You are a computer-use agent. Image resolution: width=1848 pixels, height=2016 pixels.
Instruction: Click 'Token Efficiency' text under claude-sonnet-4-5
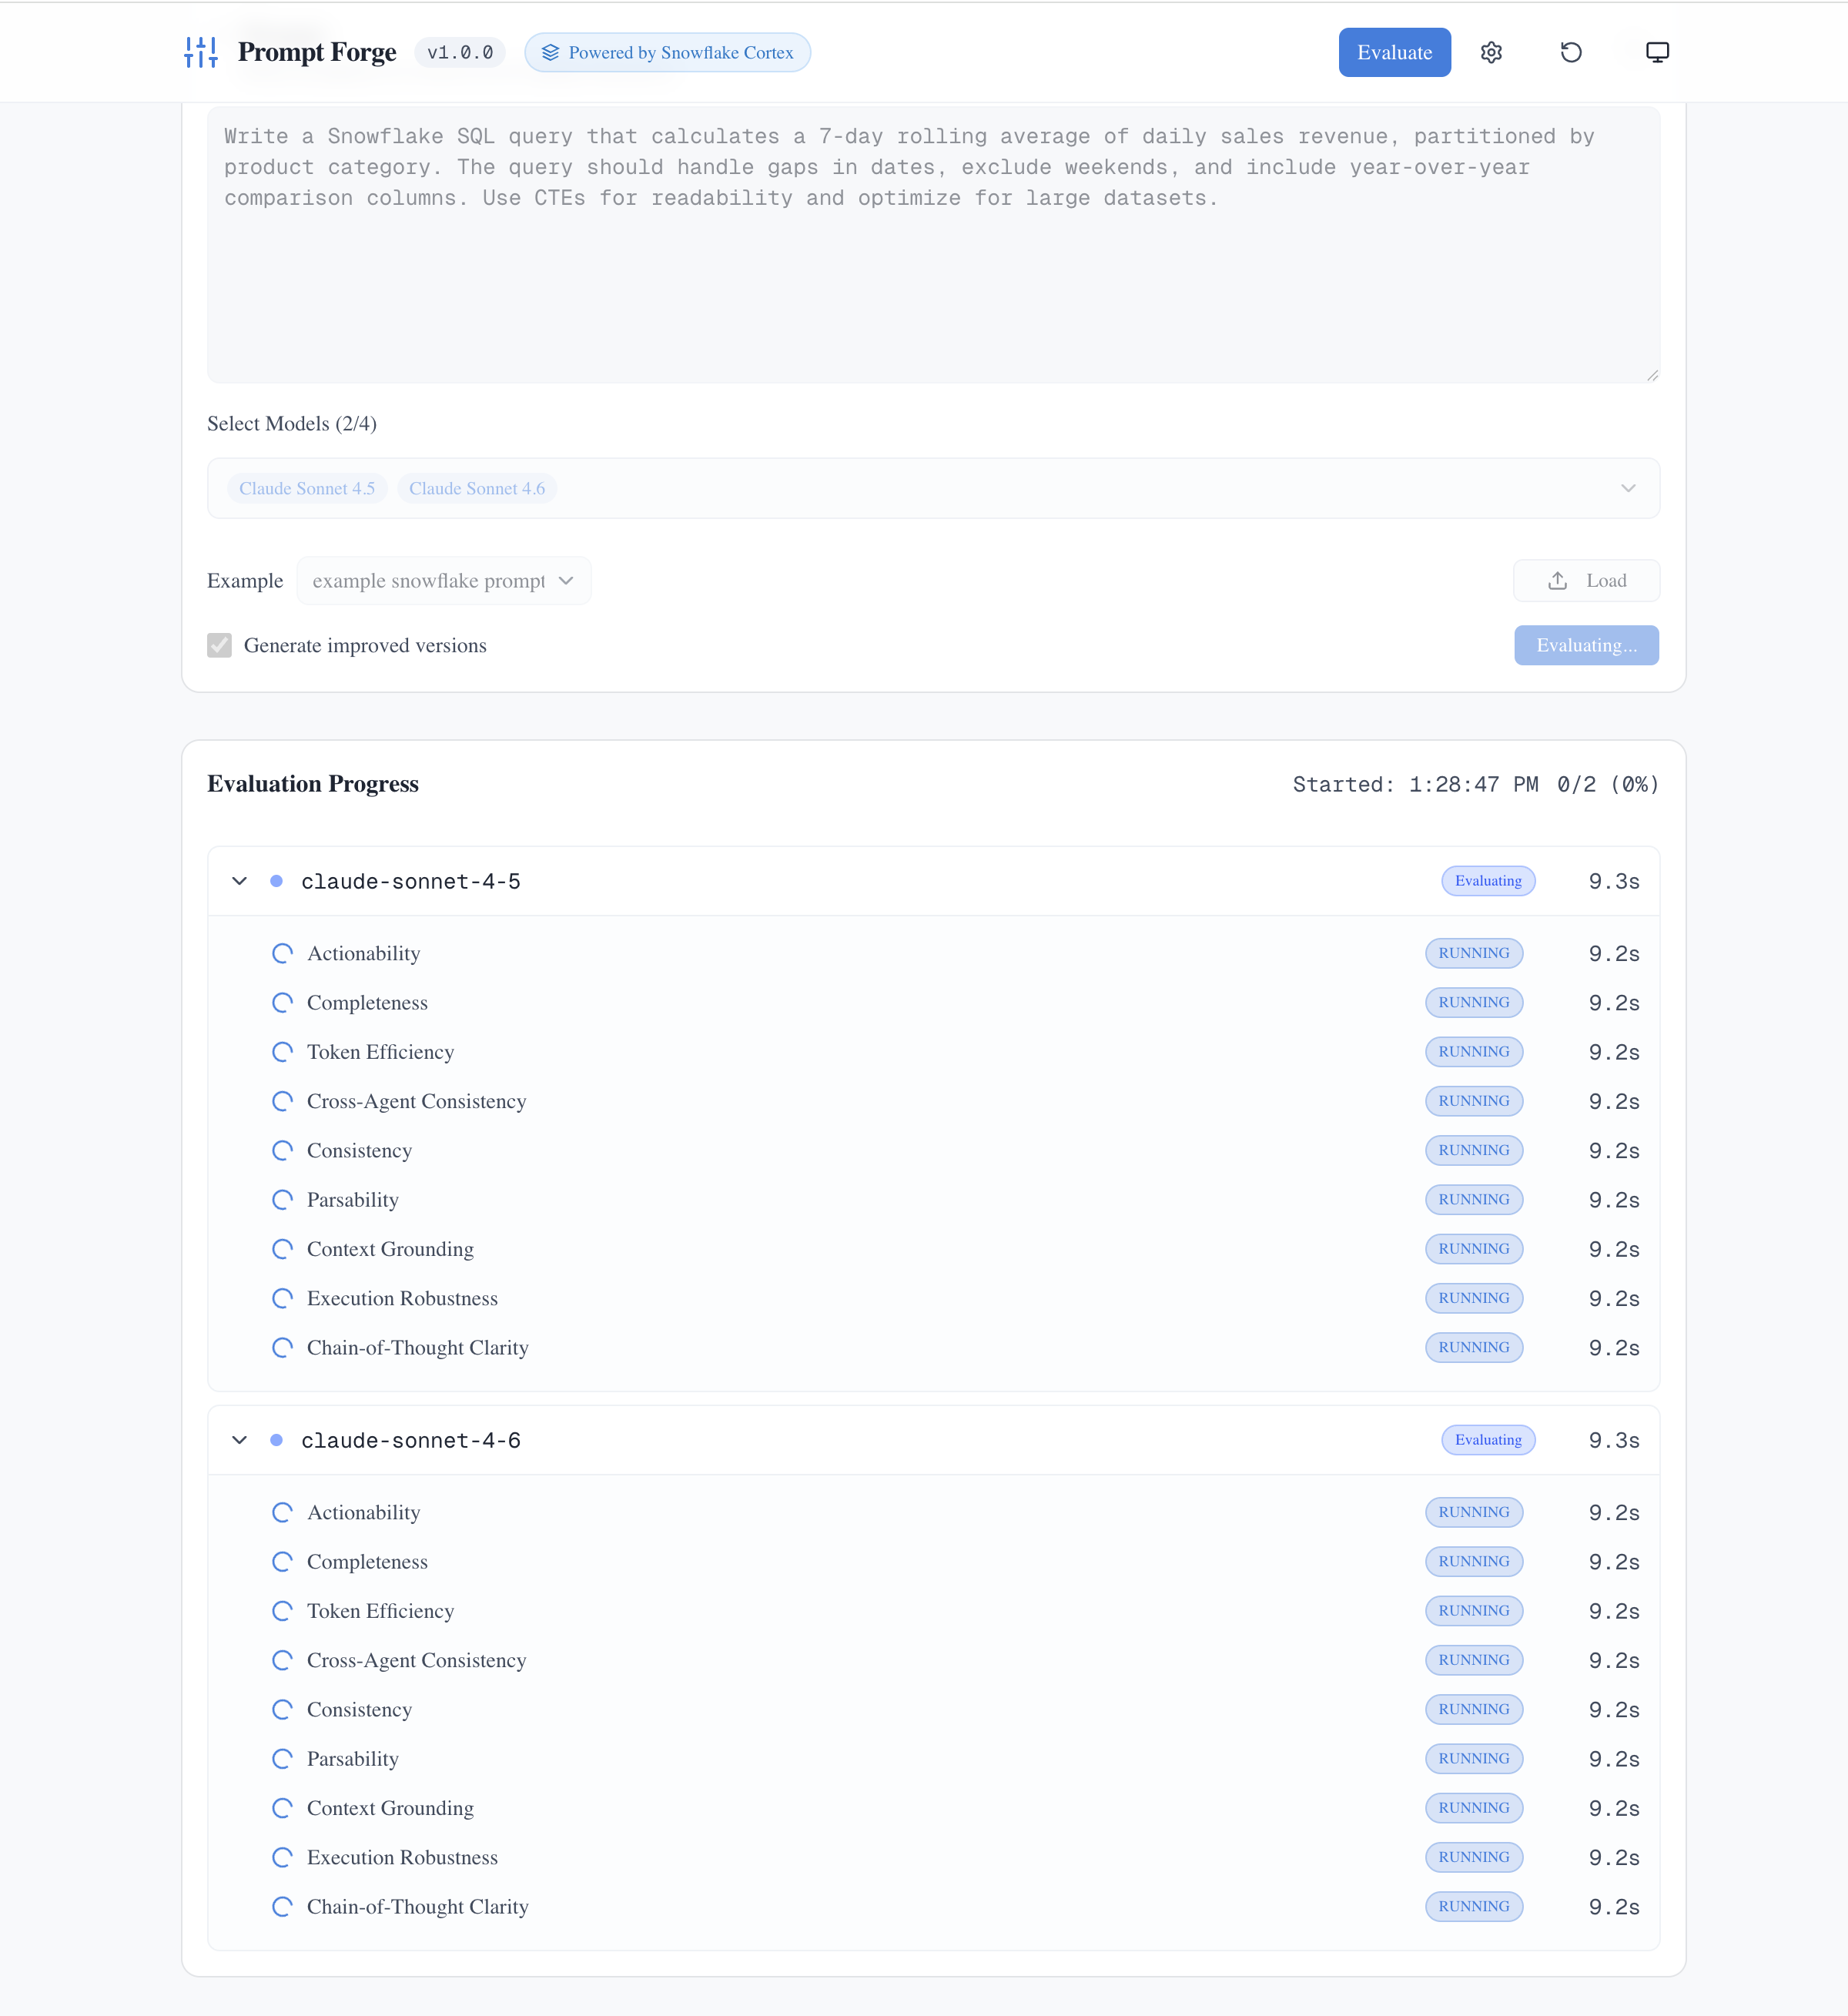[380, 1052]
